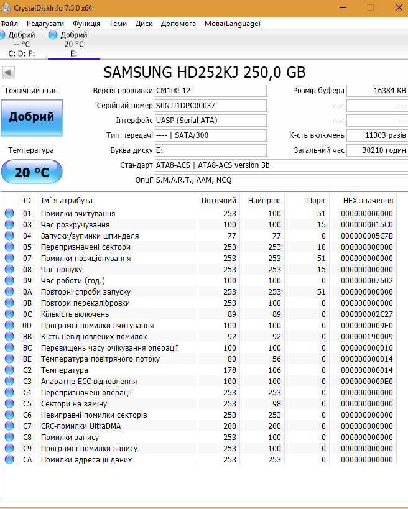Click status orb for 04 Запуски/зупинки шпинделя
The image size is (408, 509).
pos(9,236)
